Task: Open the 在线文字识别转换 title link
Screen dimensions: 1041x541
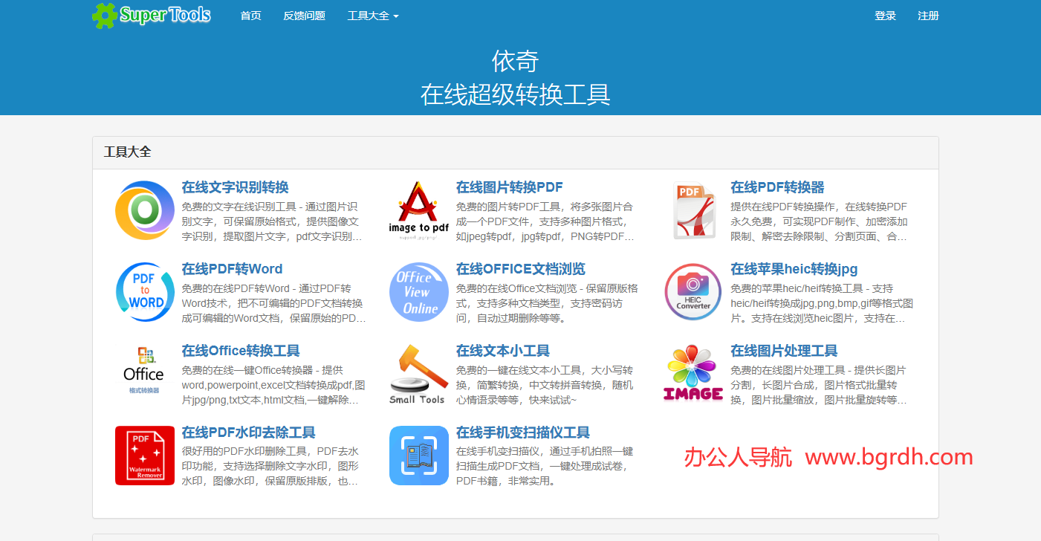Action: [236, 187]
